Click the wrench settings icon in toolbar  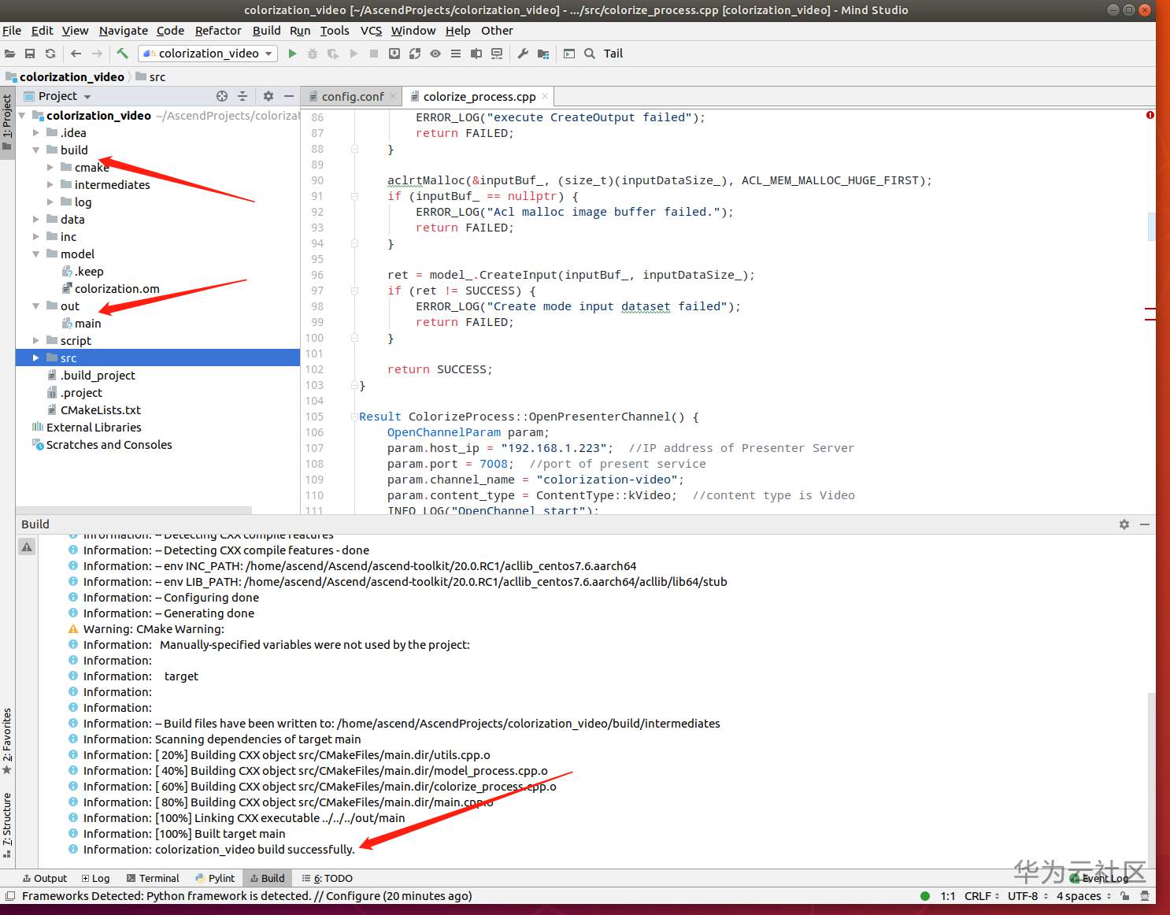[x=523, y=54]
